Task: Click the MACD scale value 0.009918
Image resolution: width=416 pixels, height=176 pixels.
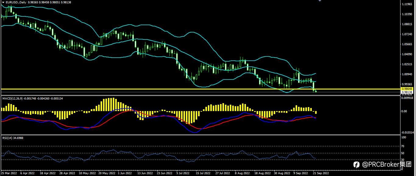Action: pyautogui.click(x=408, y=98)
